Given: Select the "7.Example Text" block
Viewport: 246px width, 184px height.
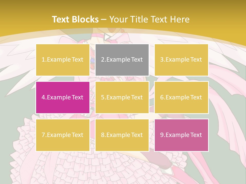Looking at the screenshot, I should tap(63, 135).
